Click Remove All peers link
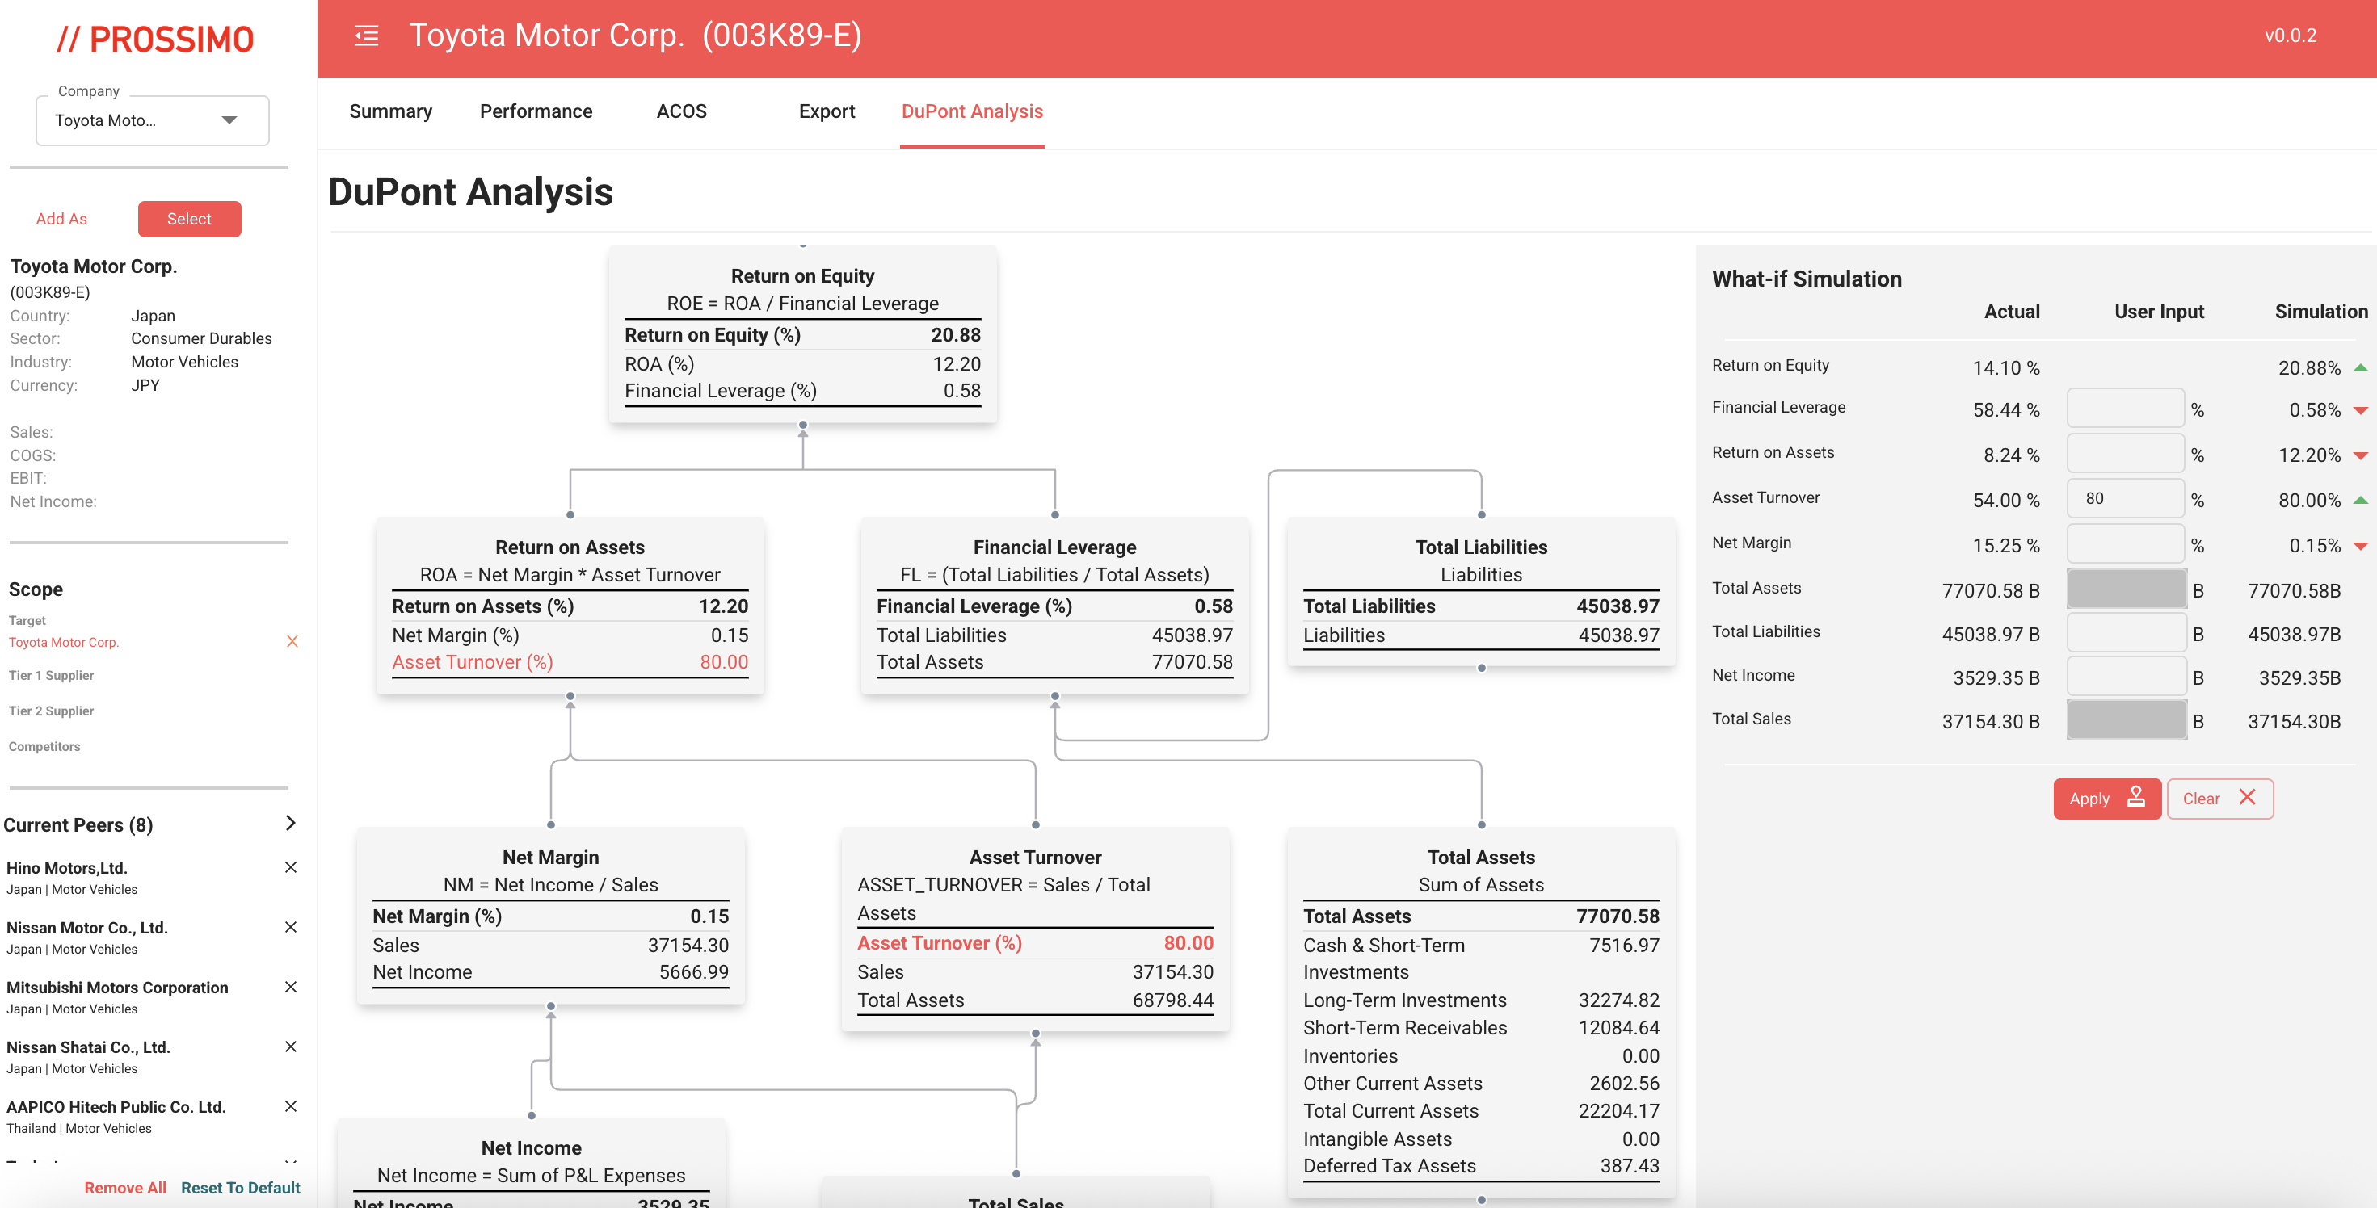The height and width of the screenshot is (1208, 2377). pyautogui.click(x=124, y=1189)
